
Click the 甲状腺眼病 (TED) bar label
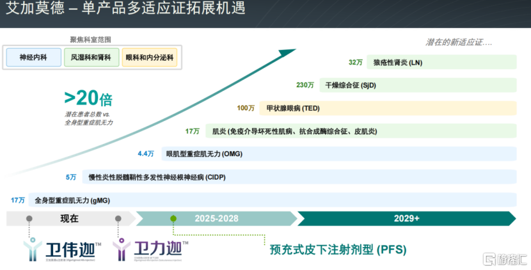[x=293, y=108]
